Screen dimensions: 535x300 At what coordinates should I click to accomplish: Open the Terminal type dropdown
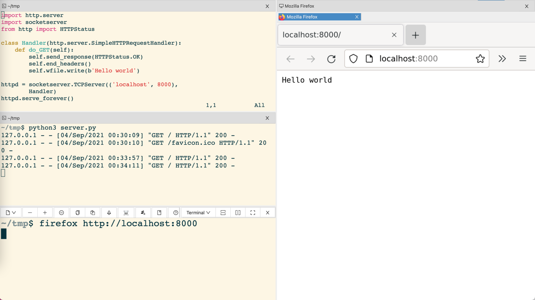coord(198,212)
